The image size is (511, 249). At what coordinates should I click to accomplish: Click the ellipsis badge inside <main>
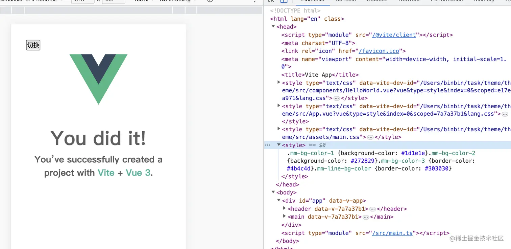(x=366, y=218)
